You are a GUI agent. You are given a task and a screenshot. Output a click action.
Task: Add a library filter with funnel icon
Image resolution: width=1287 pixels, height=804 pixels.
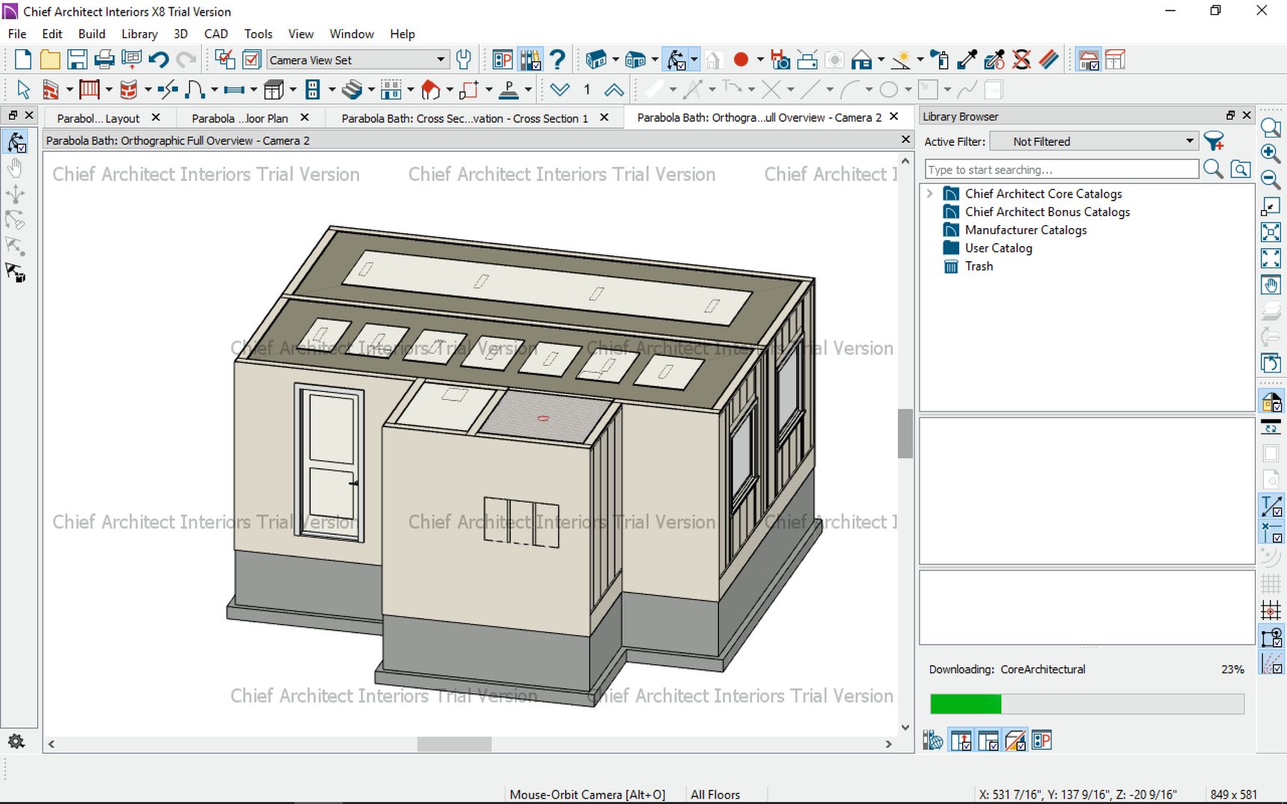click(x=1214, y=141)
